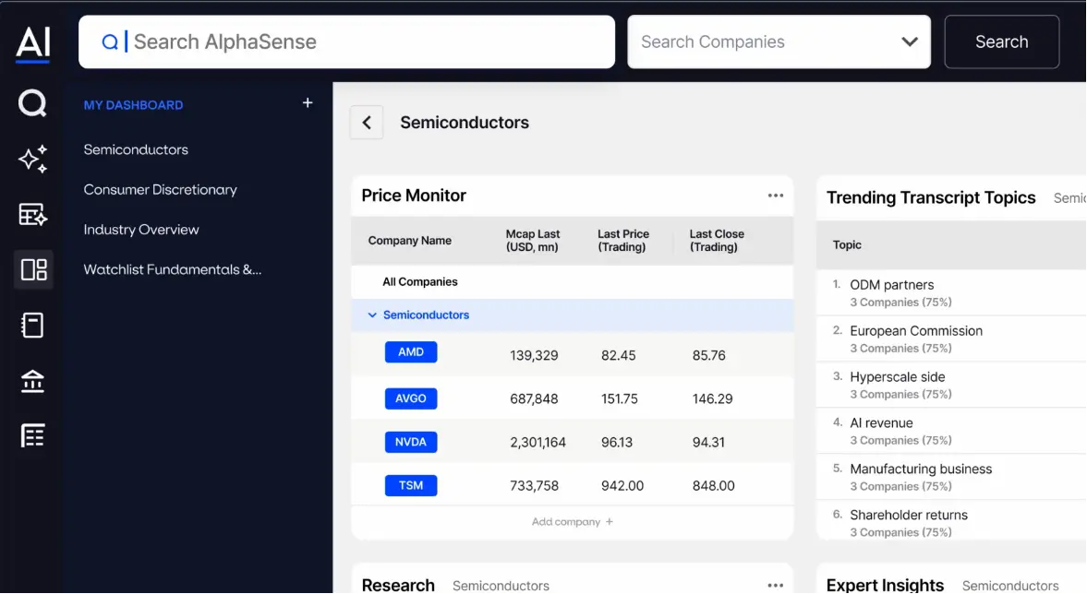Click the Dashboards sidebar icon

point(31,269)
